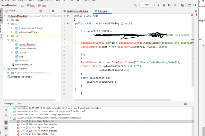The width and height of the screenshot is (205, 136).
Task: Start debugging with the bug icon
Action: [164, 5]
